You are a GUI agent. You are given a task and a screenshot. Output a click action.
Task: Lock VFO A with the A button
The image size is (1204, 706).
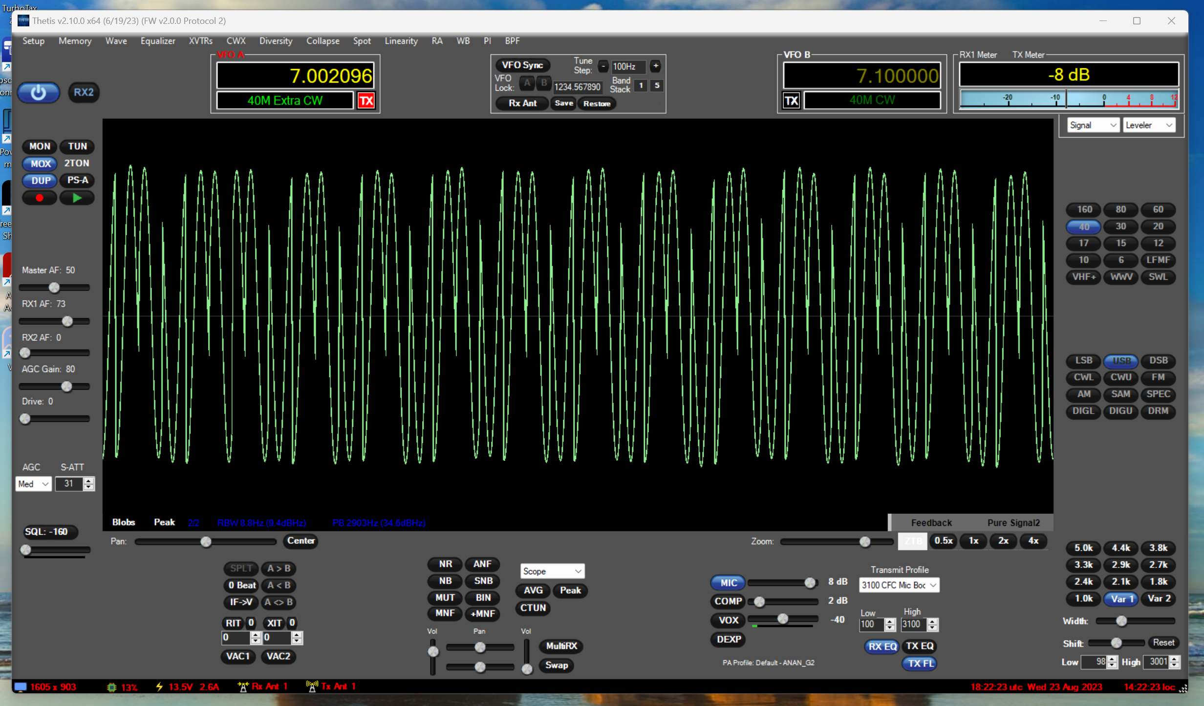click(x=527, y=83)
